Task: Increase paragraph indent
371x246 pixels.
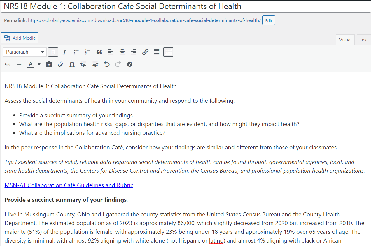Action: tap(95, 64)
